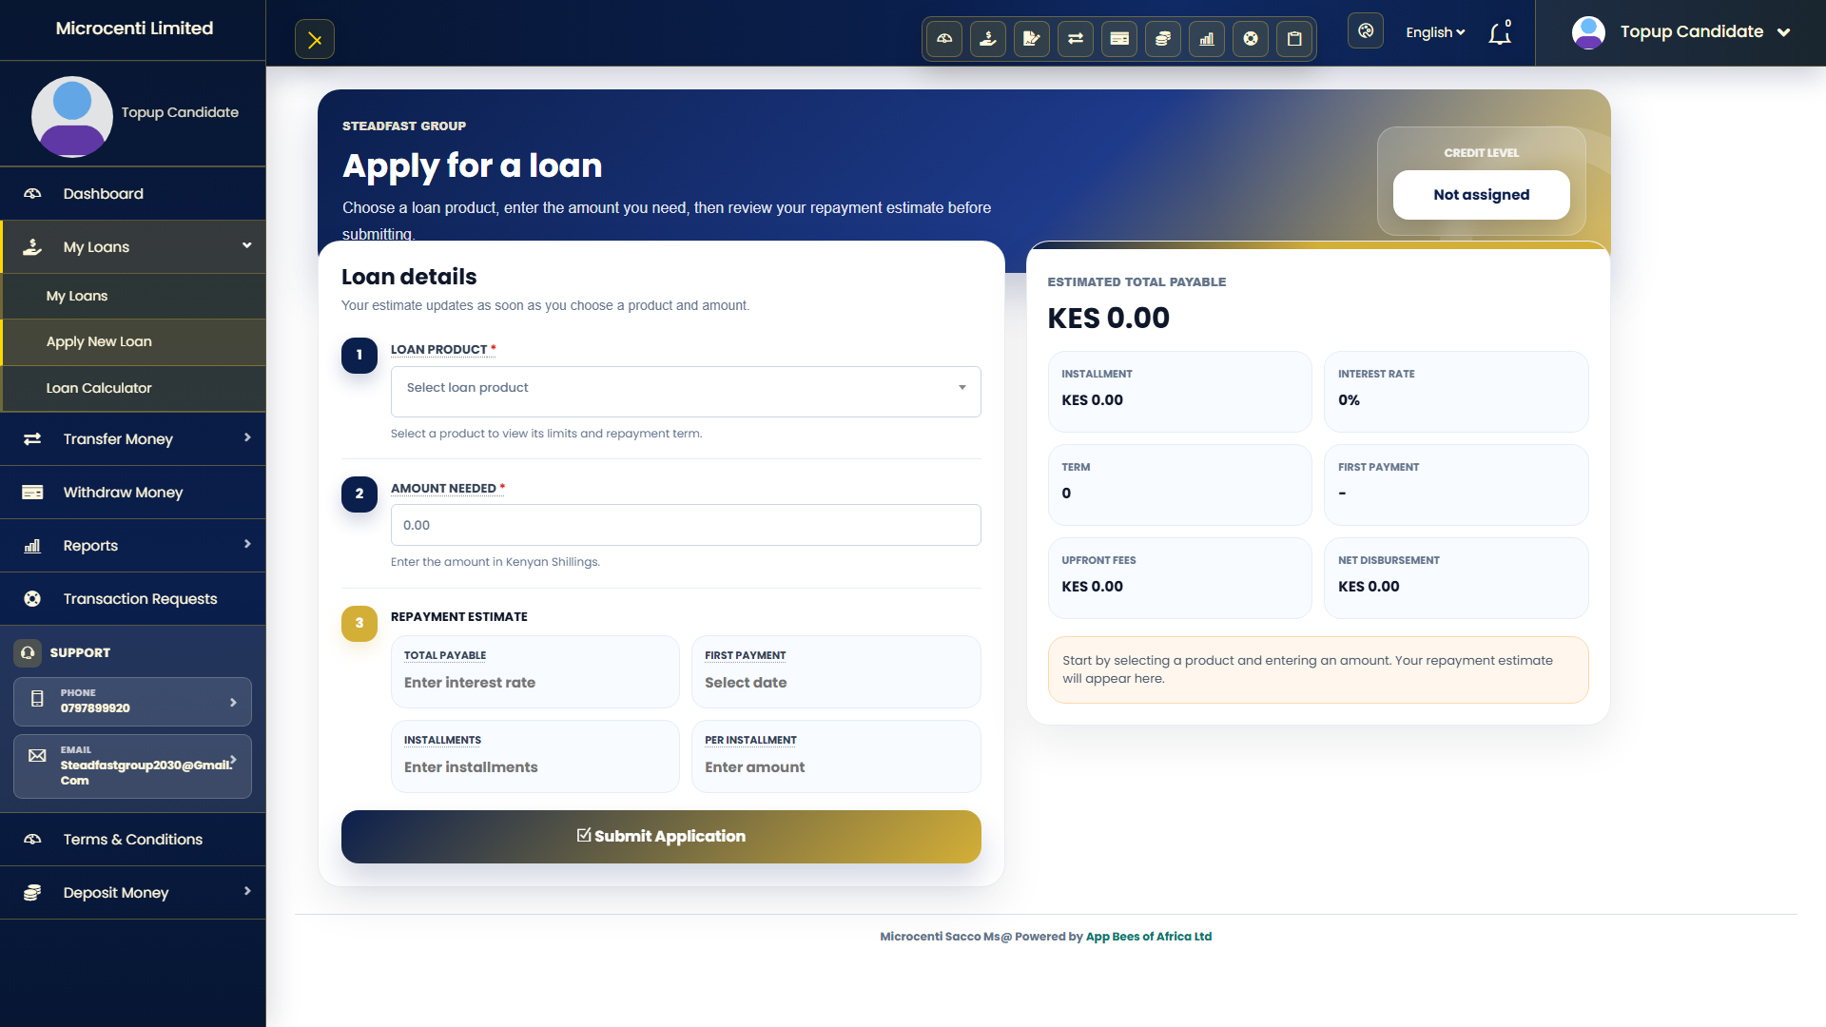Click the First Payment Select date card
Viewport: 1826px width, 1027px height.
tap(836, 671)
